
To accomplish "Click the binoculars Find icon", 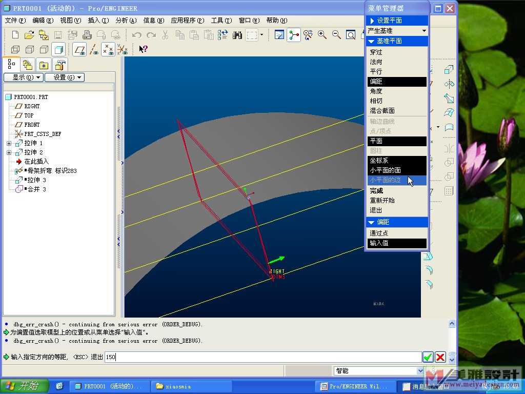I will tap(237, 35).
